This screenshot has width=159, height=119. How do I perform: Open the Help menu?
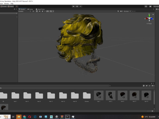pos(12,4)
